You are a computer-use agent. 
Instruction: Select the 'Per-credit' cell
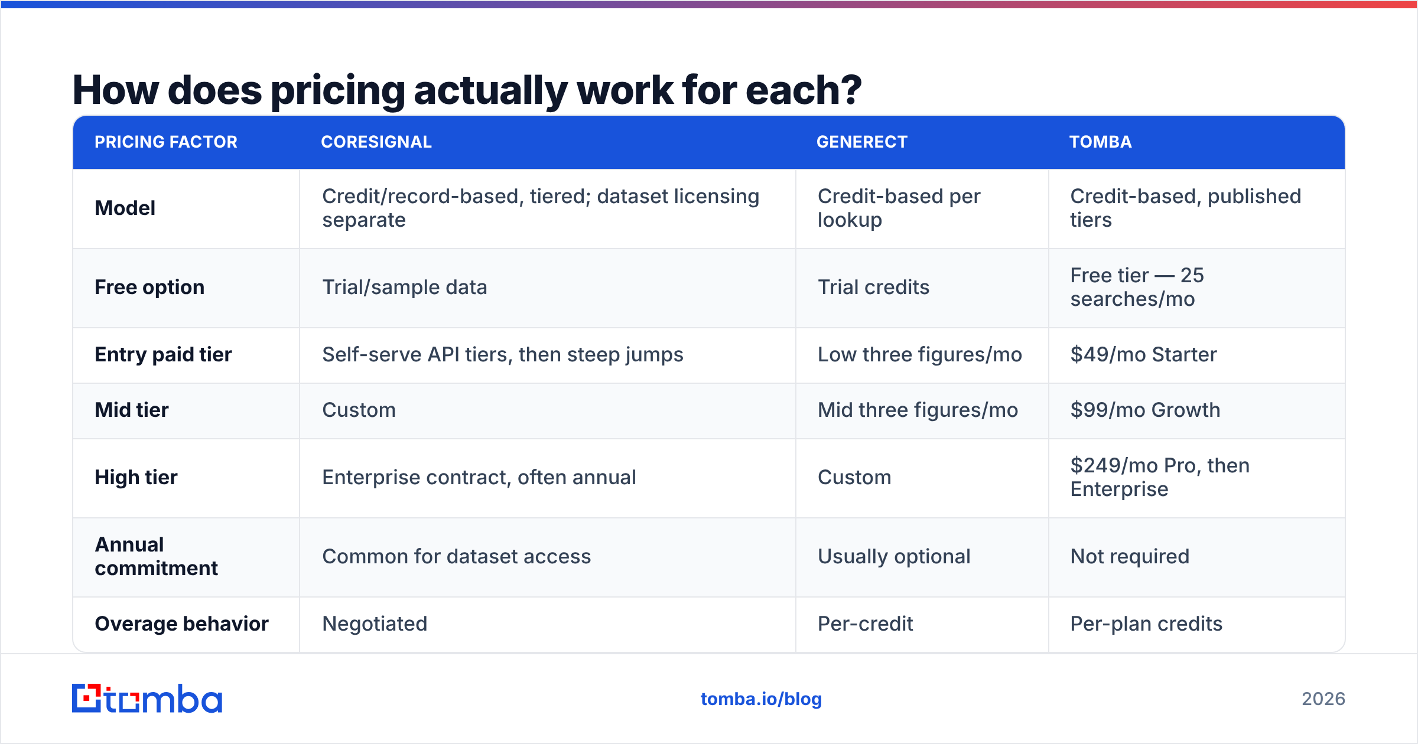click(x=866, y=624)
